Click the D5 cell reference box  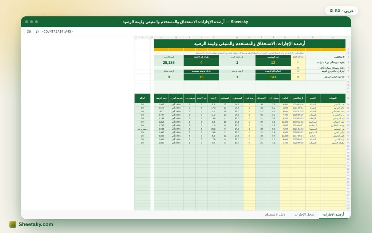coord(29,31)
